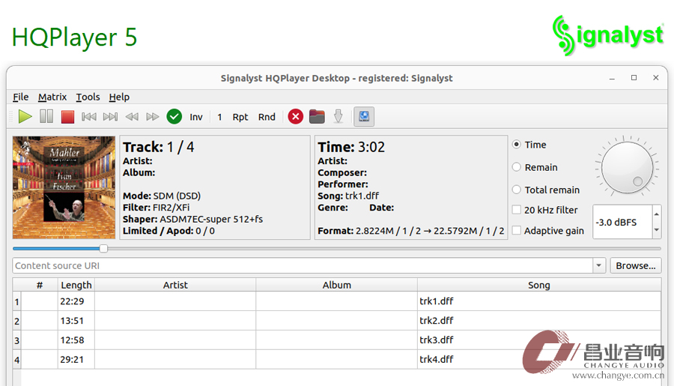
Task: Click the rewind seek backward icon
Action: click(132, 117)
